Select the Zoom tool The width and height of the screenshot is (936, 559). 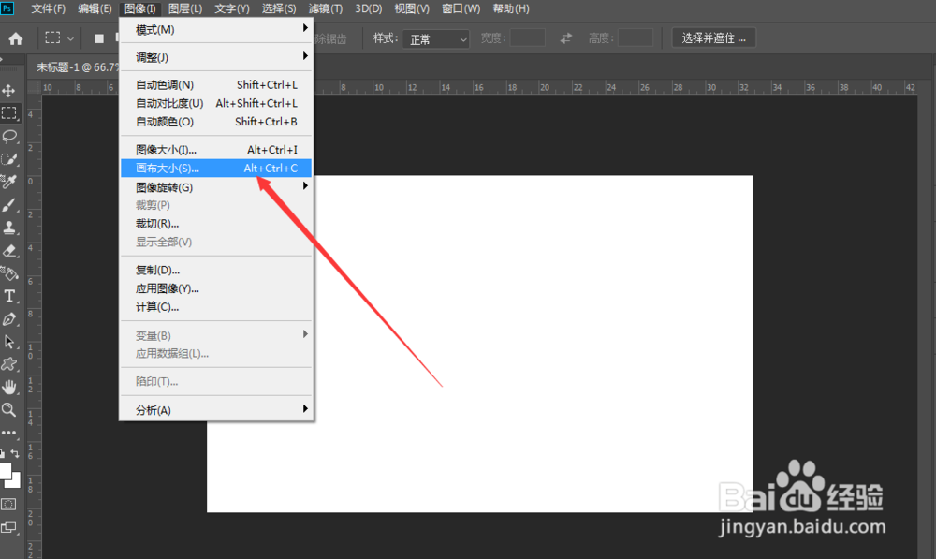(x=9, y=410)
